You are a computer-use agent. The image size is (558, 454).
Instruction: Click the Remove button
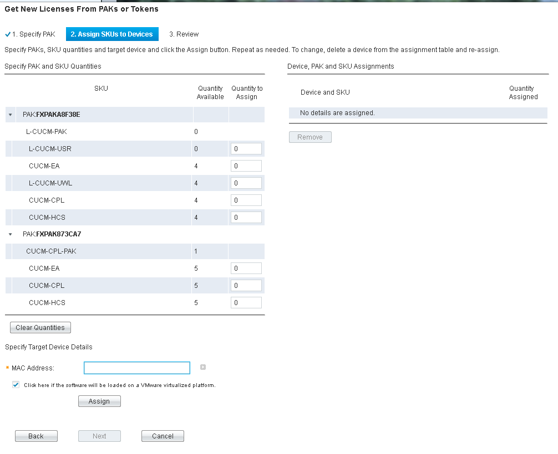point(310,137)
